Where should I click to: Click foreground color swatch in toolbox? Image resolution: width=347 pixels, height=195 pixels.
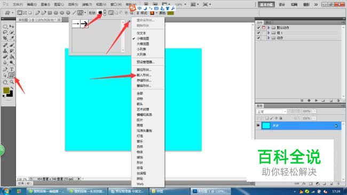click(6, 90)
